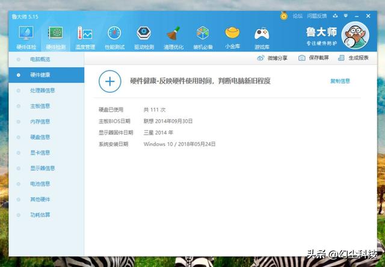This screenshot has height=267, width=385.
Task: Click the Weibo logo icon beside 微博分享
Action: (x=260, y=58)
